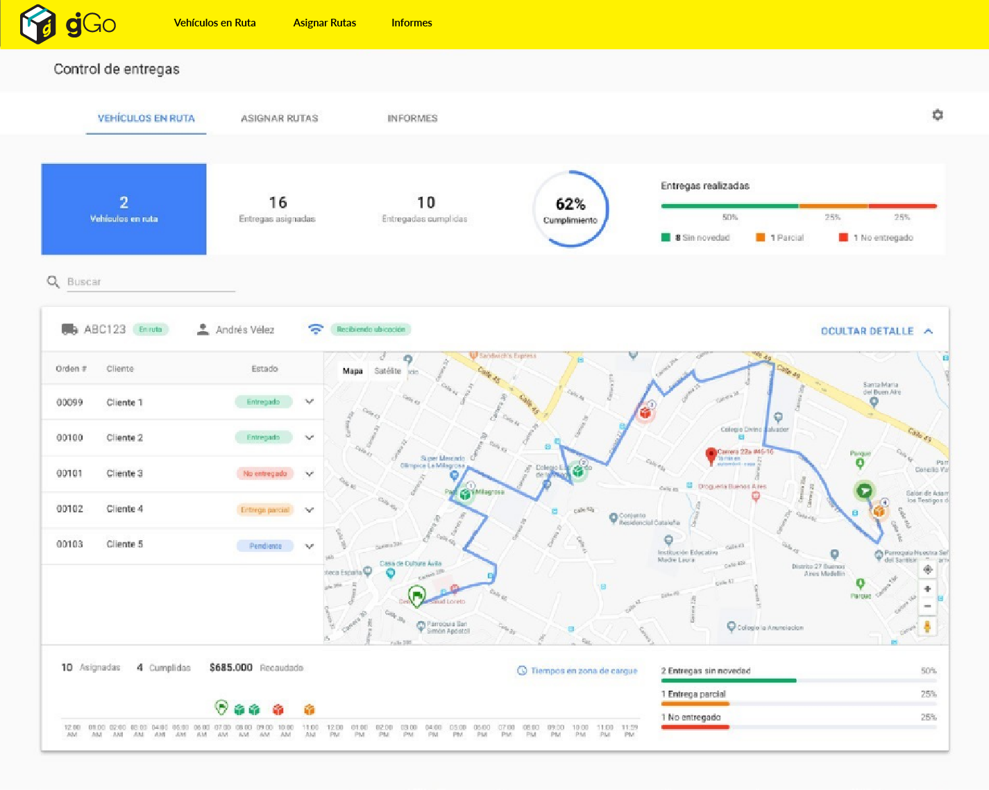Click the search magnifier icon
The image size is (989, 790).
(x=53, y=282)
